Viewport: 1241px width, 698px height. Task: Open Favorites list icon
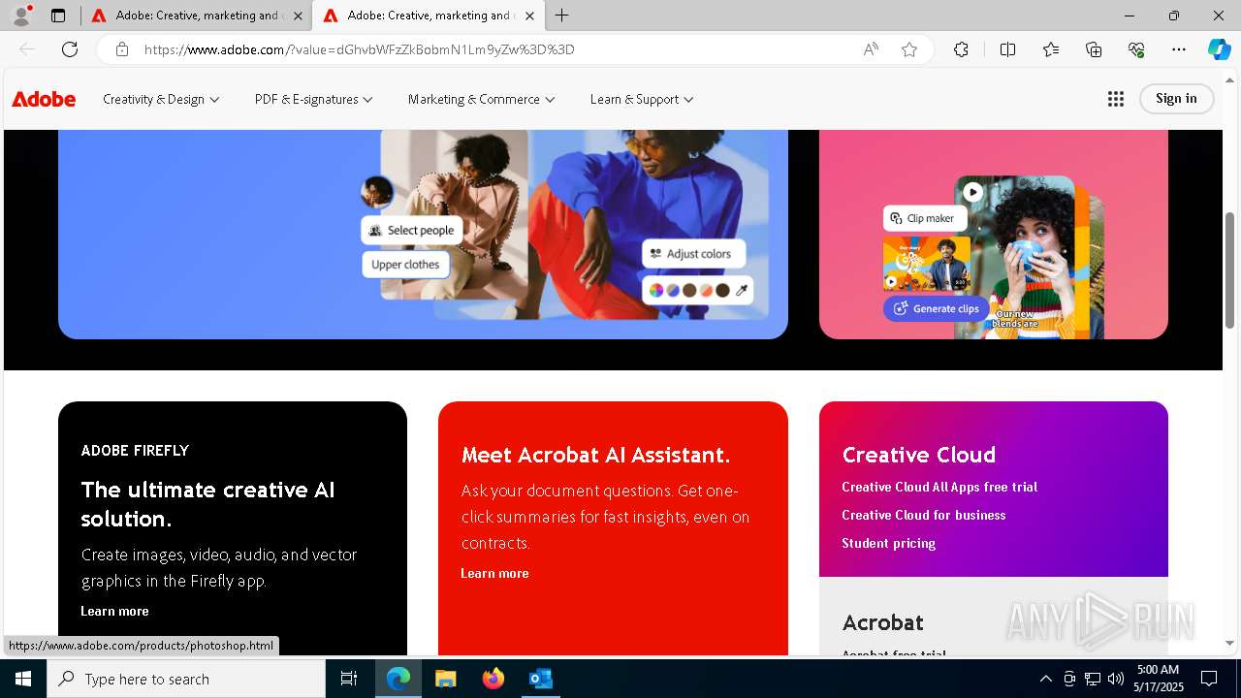[1051, 49]
